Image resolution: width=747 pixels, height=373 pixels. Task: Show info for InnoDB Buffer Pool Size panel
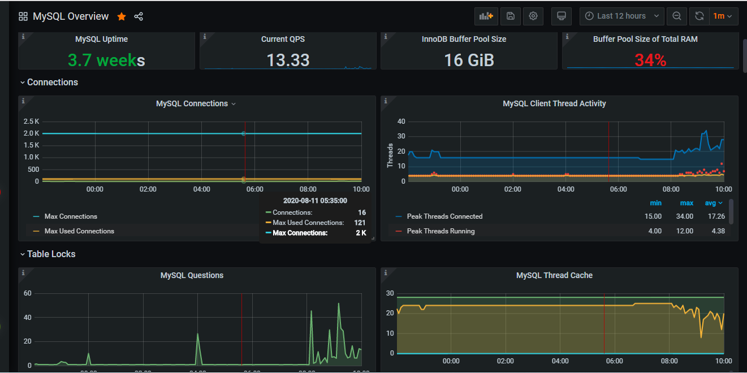(x=386, y=36)
